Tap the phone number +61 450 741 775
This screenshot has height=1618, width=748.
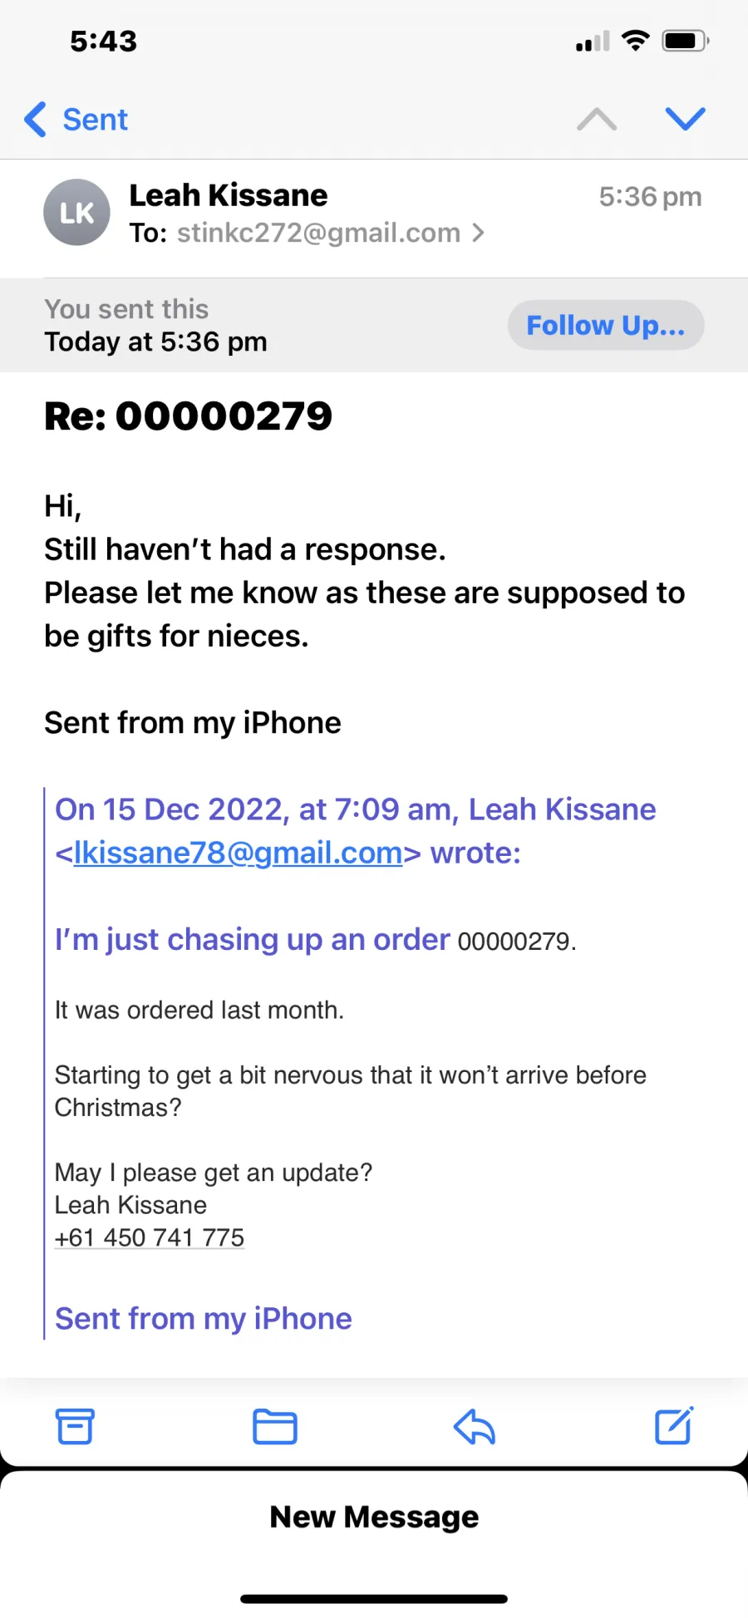coord(150,1237)
